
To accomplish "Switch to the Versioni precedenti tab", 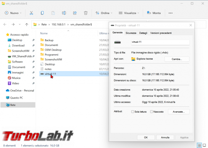I will click(x=161, y=33).
